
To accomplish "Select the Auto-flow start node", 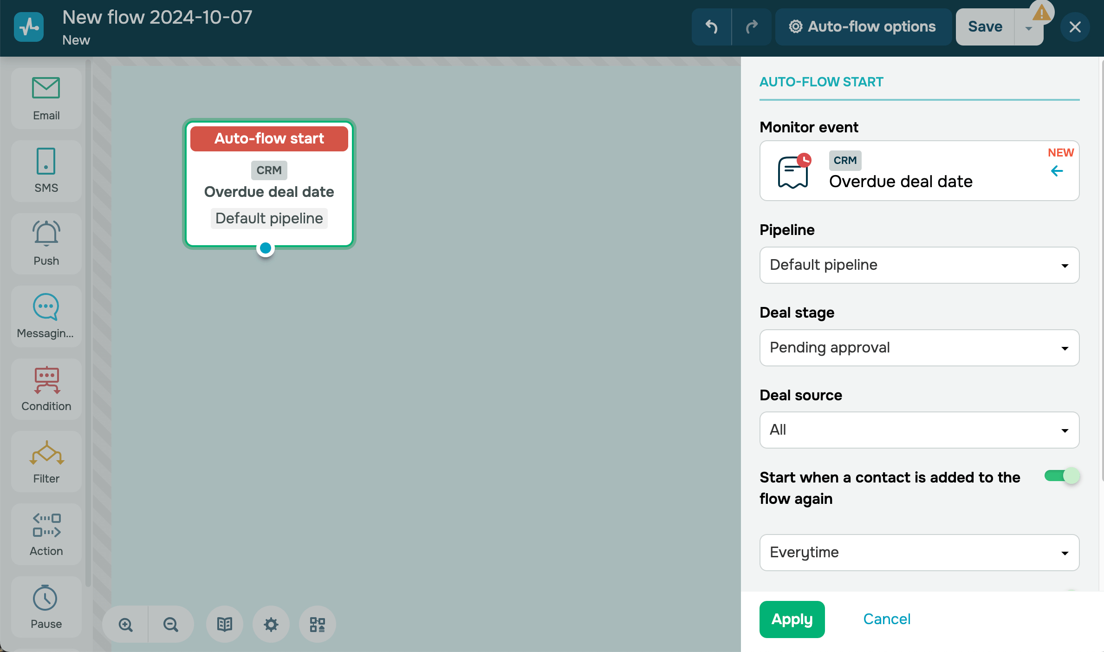I will pyautogui.click(x=269, y=183).
